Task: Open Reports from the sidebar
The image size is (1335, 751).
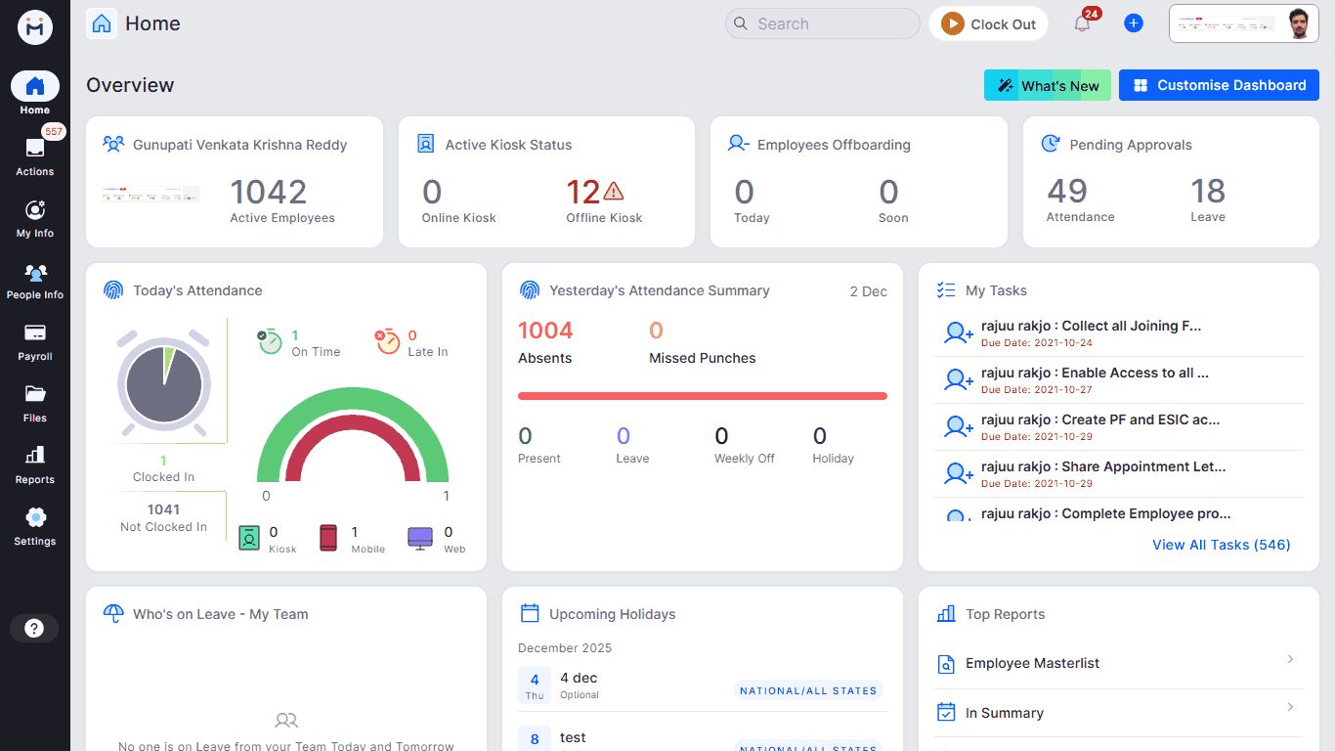Action: pos(35,464)
